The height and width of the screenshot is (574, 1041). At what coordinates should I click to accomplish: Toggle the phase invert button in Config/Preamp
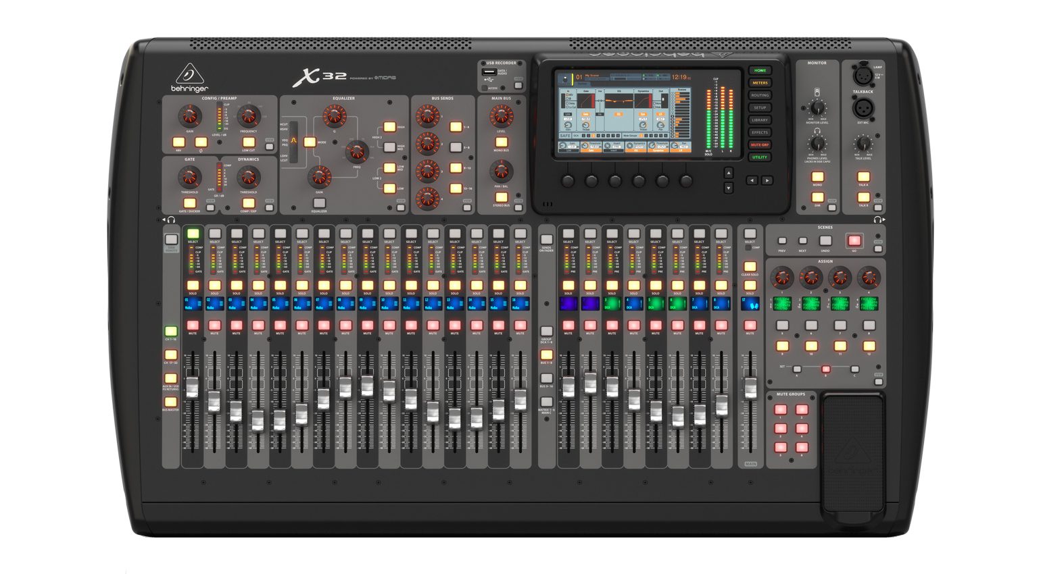click(201, 142)
